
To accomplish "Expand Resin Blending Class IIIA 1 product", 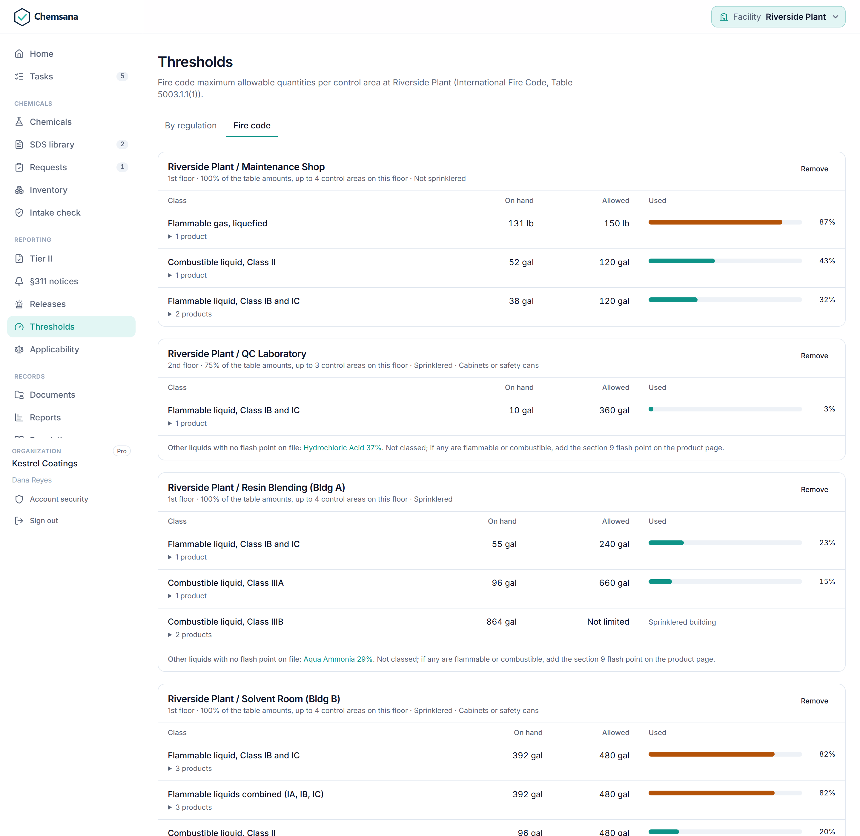I will coord(187,596).
